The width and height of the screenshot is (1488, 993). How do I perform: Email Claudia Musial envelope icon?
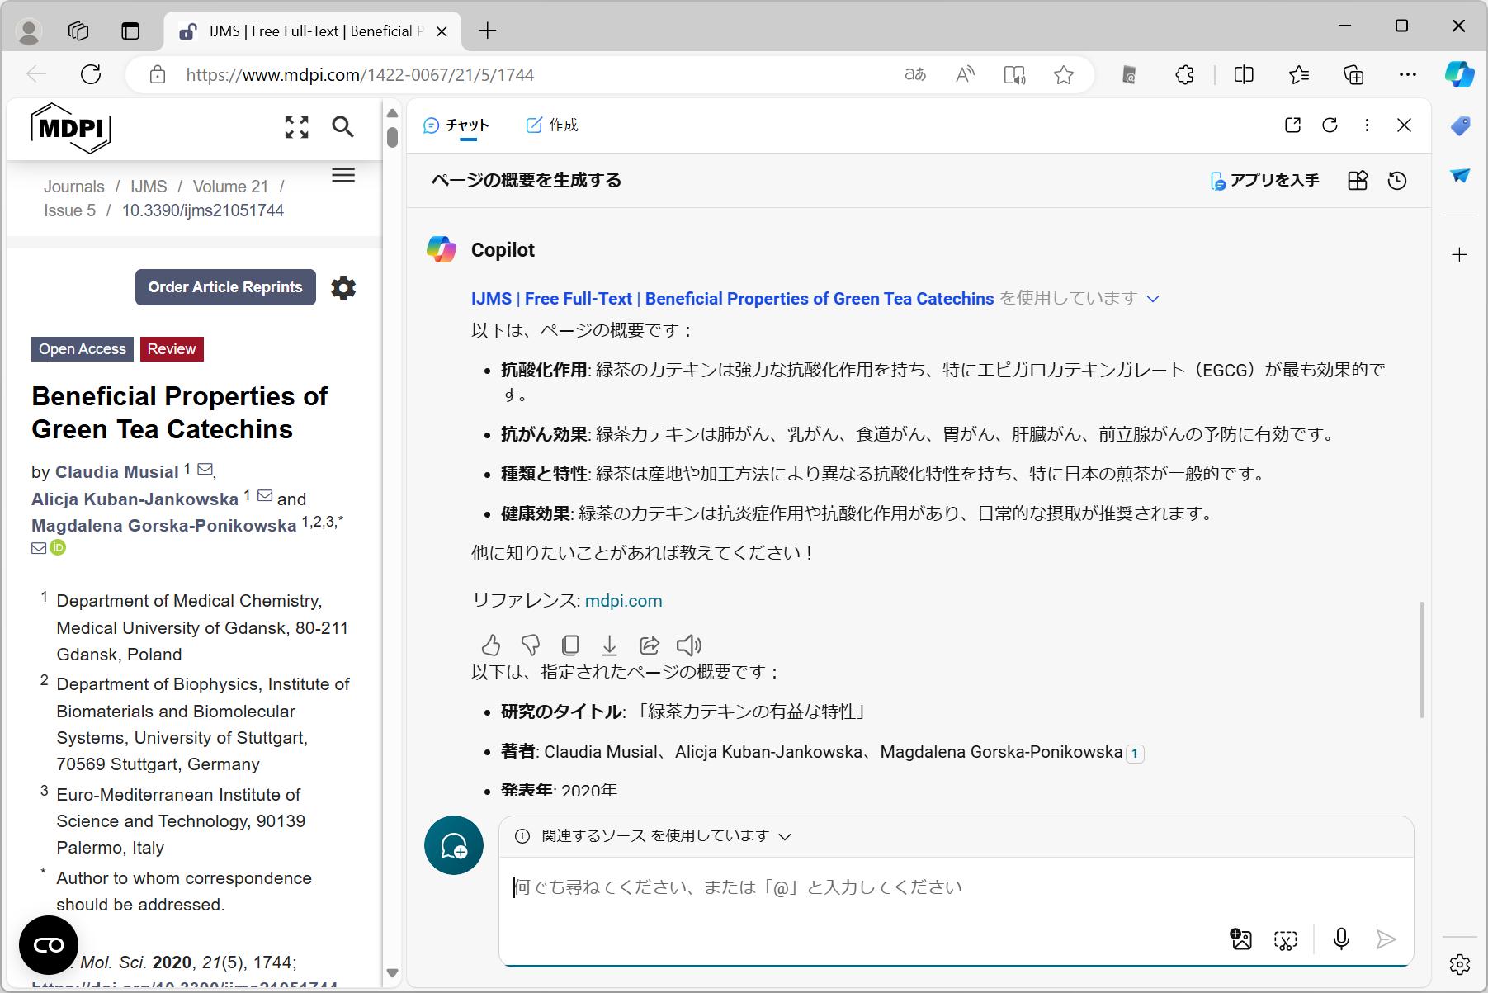(x=205, y=470)
